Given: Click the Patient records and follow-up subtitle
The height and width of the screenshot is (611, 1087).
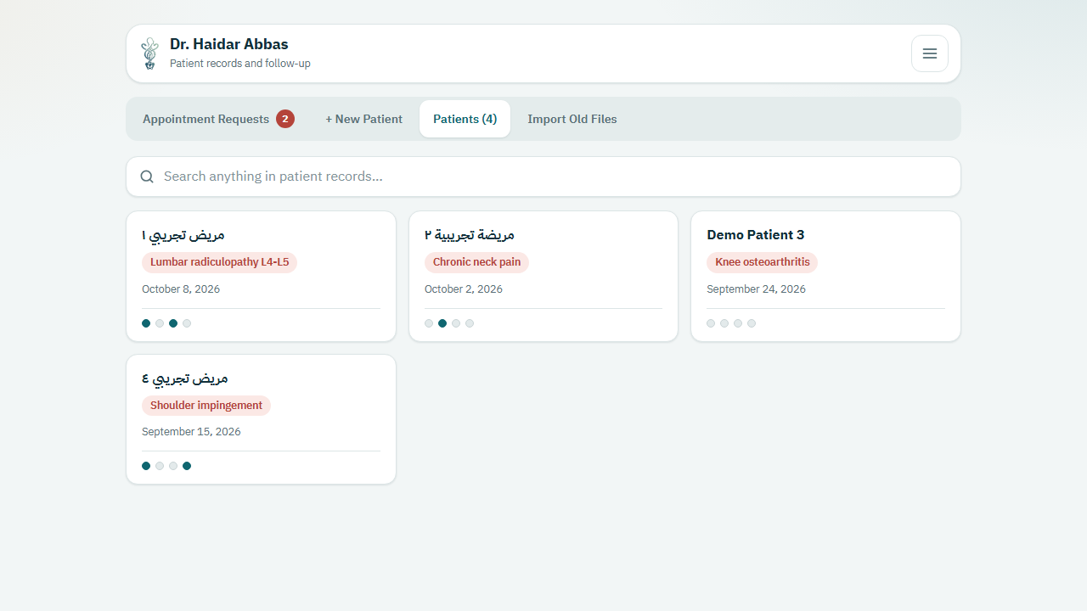Looking at the screenshot, I should [240, 64].
